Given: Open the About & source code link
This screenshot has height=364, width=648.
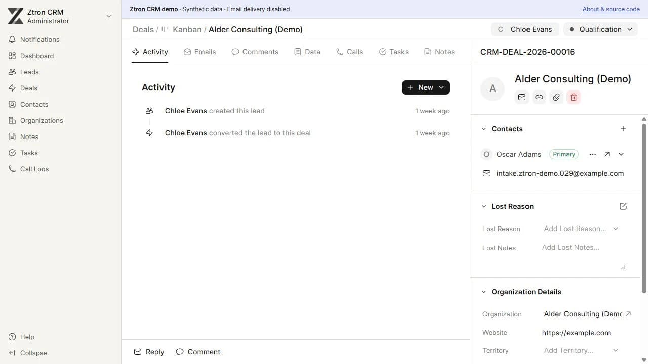Looking at the screenshot, I should [611, 9].
